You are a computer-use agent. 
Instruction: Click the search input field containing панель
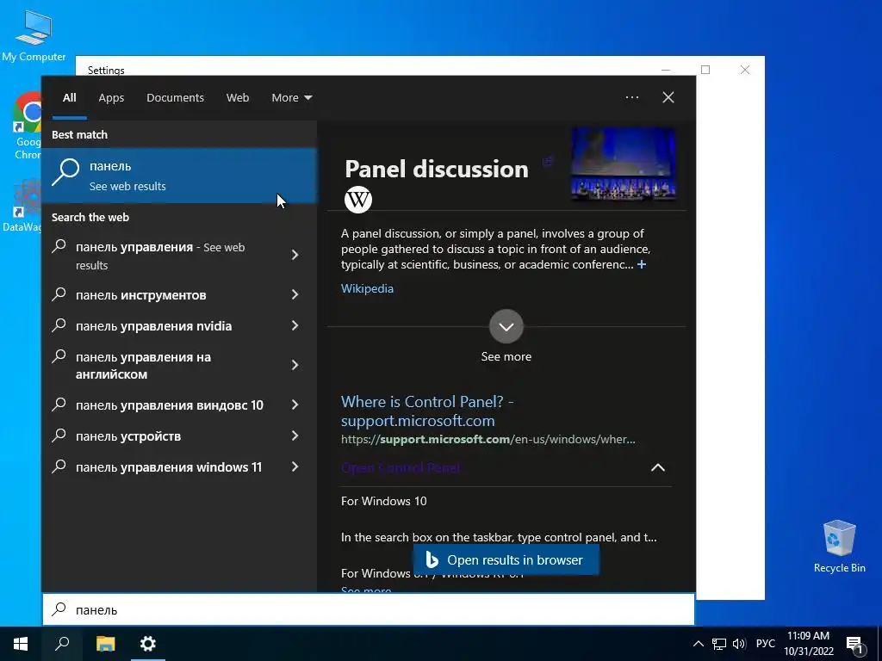pyautogui.click(x=369, y=609)
